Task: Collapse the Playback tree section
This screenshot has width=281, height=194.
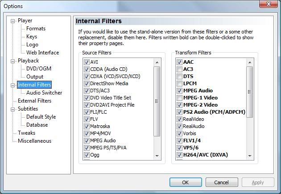Action: coord(13,61)
